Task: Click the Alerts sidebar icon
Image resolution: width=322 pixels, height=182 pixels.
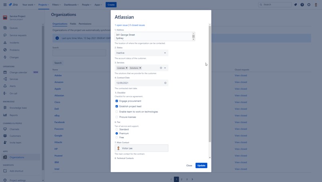Action: [5, 86]
